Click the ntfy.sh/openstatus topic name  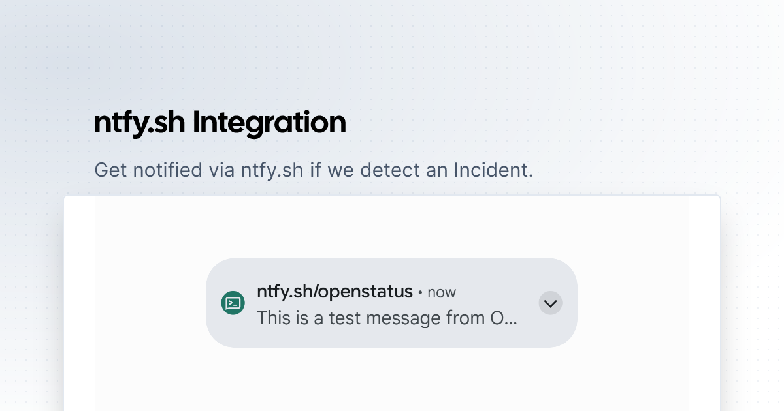(335, 292)
